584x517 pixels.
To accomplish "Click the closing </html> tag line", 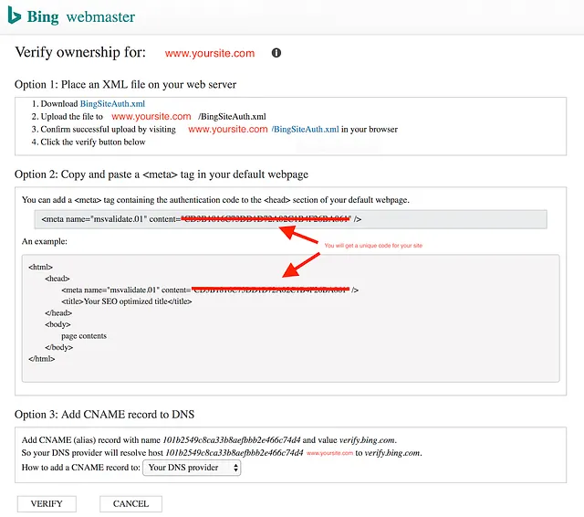I will [42, 359].
